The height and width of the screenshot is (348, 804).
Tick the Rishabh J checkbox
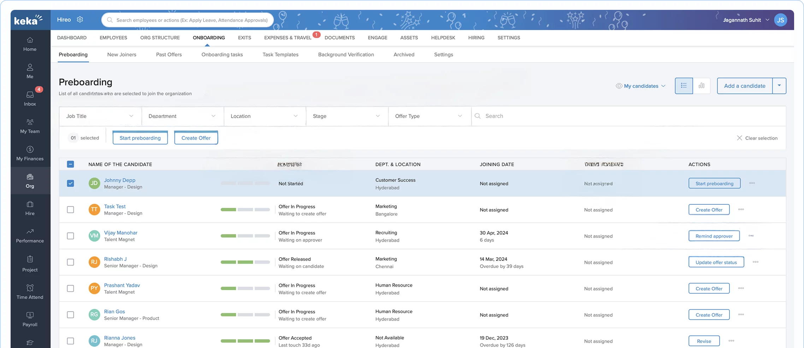71,262
